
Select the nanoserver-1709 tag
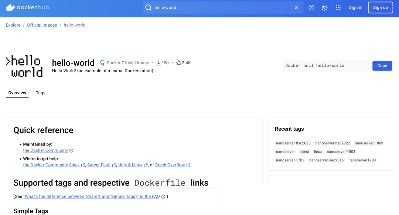[x=290, y=160]
